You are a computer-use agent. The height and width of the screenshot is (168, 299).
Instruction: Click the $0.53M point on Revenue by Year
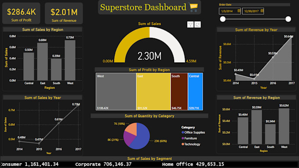click(x=273, y=57)
